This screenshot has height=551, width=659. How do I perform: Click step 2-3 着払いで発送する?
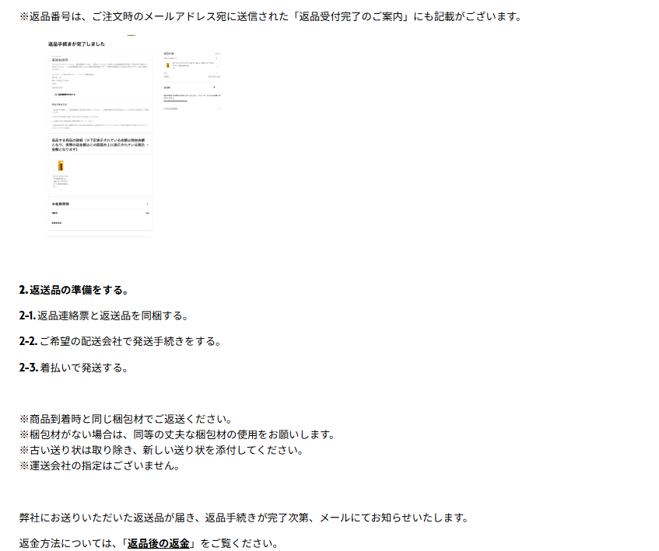73,367
